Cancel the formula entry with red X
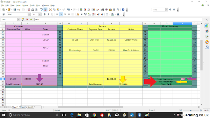The width and height of the screenshot is (210, 118). coord(27,20)
